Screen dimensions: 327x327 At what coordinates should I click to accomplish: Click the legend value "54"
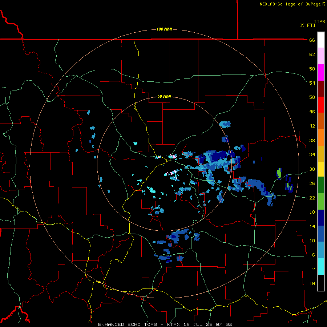pos(312,83)
